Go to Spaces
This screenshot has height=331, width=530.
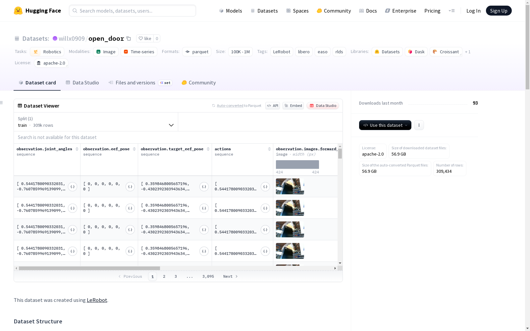(297, 11)
